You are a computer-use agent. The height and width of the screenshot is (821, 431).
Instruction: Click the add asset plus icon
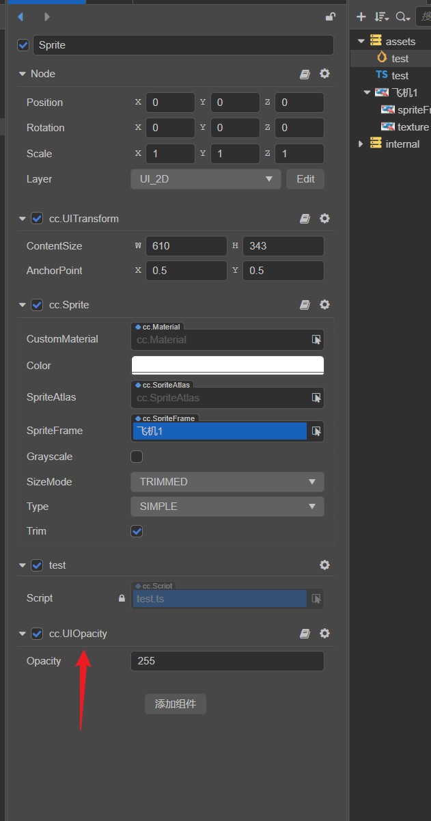click(x=361, y=17)
